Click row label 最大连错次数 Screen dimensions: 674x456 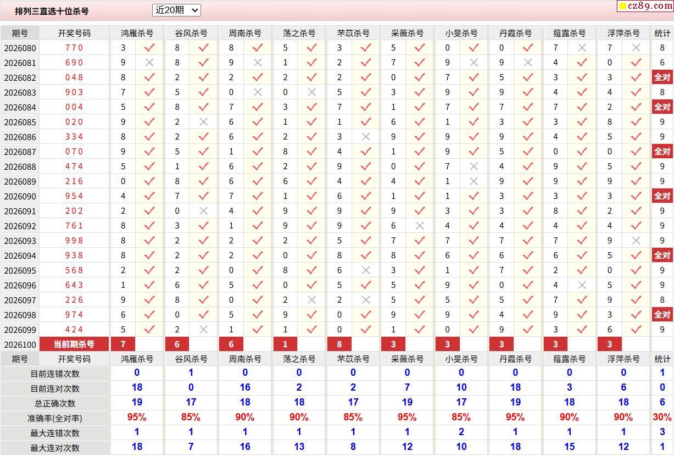[x=55, y=433]
